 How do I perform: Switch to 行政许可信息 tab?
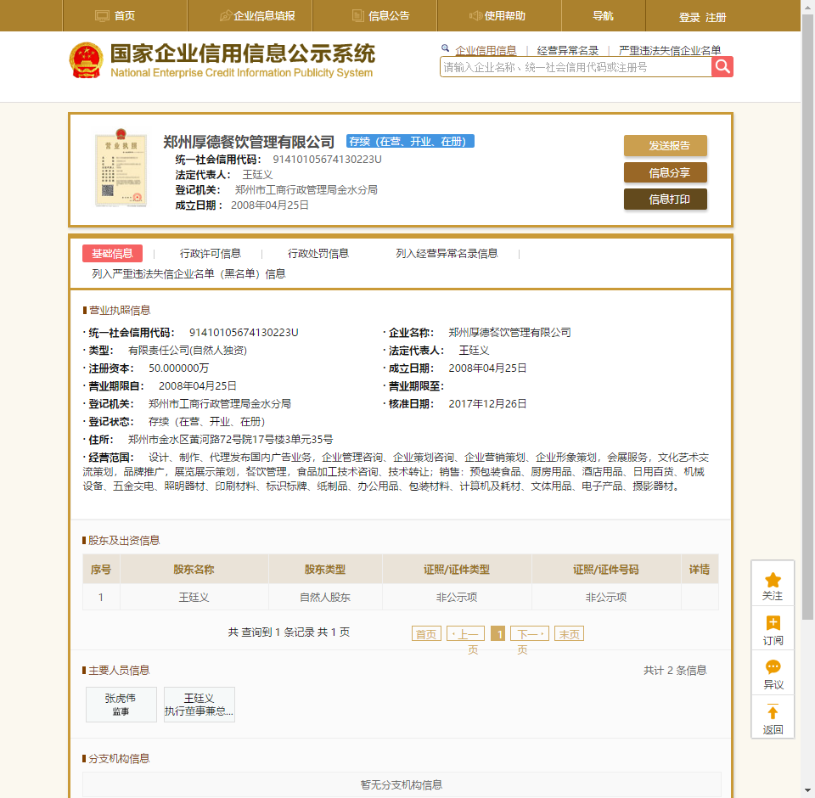coord(210,253)
